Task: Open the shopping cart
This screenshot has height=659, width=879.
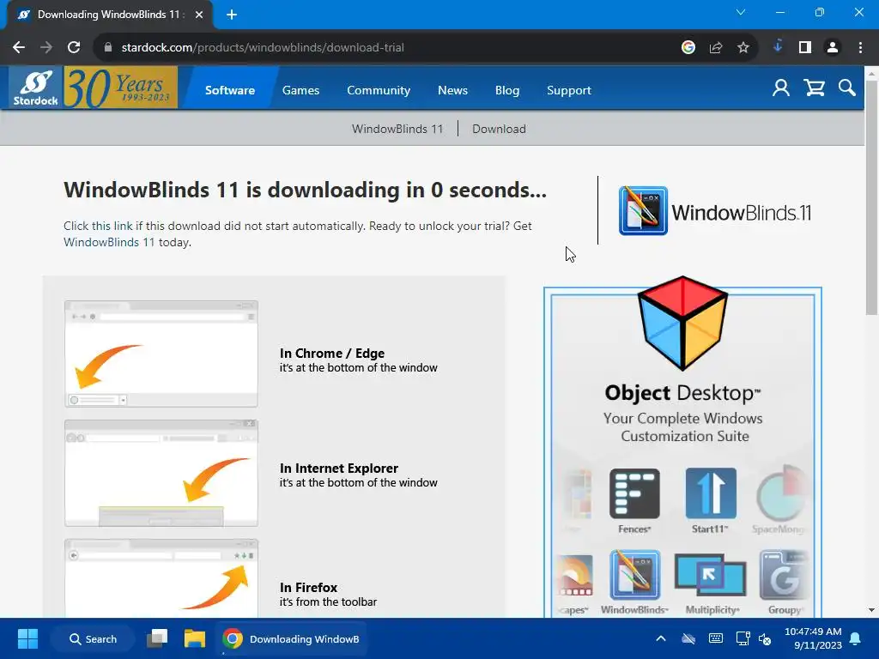Action: pyautogui.click(x=814, y=88)
